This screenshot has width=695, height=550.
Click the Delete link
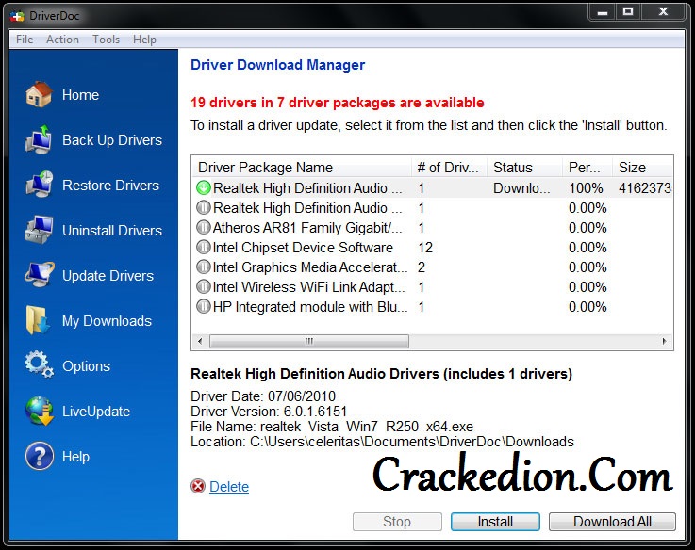click(x=229, y=487)
